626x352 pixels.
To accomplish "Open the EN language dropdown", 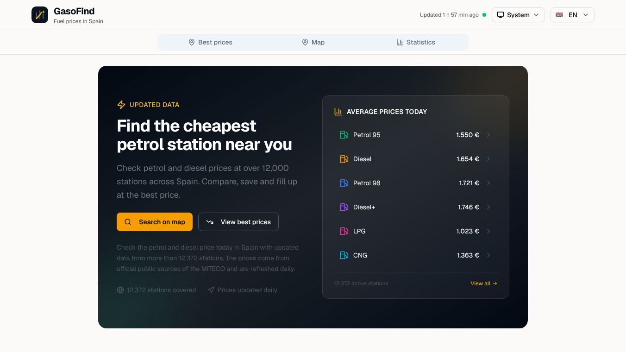I will 572,15.
